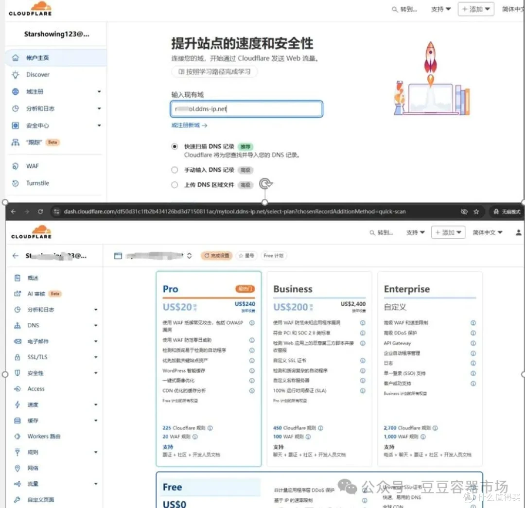Open Turnstile in the account sidebar
The width and height of the screenshot is (525, 508).
pos(37,183)
